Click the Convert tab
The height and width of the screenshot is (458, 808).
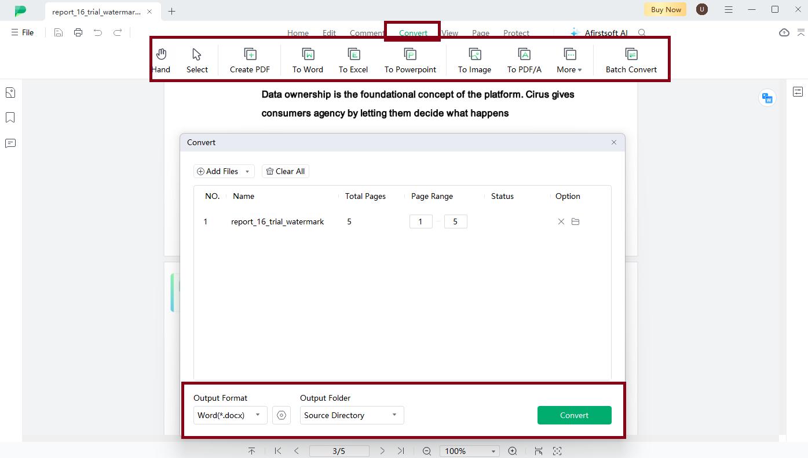pyautogui.click(x=413, y=34)
